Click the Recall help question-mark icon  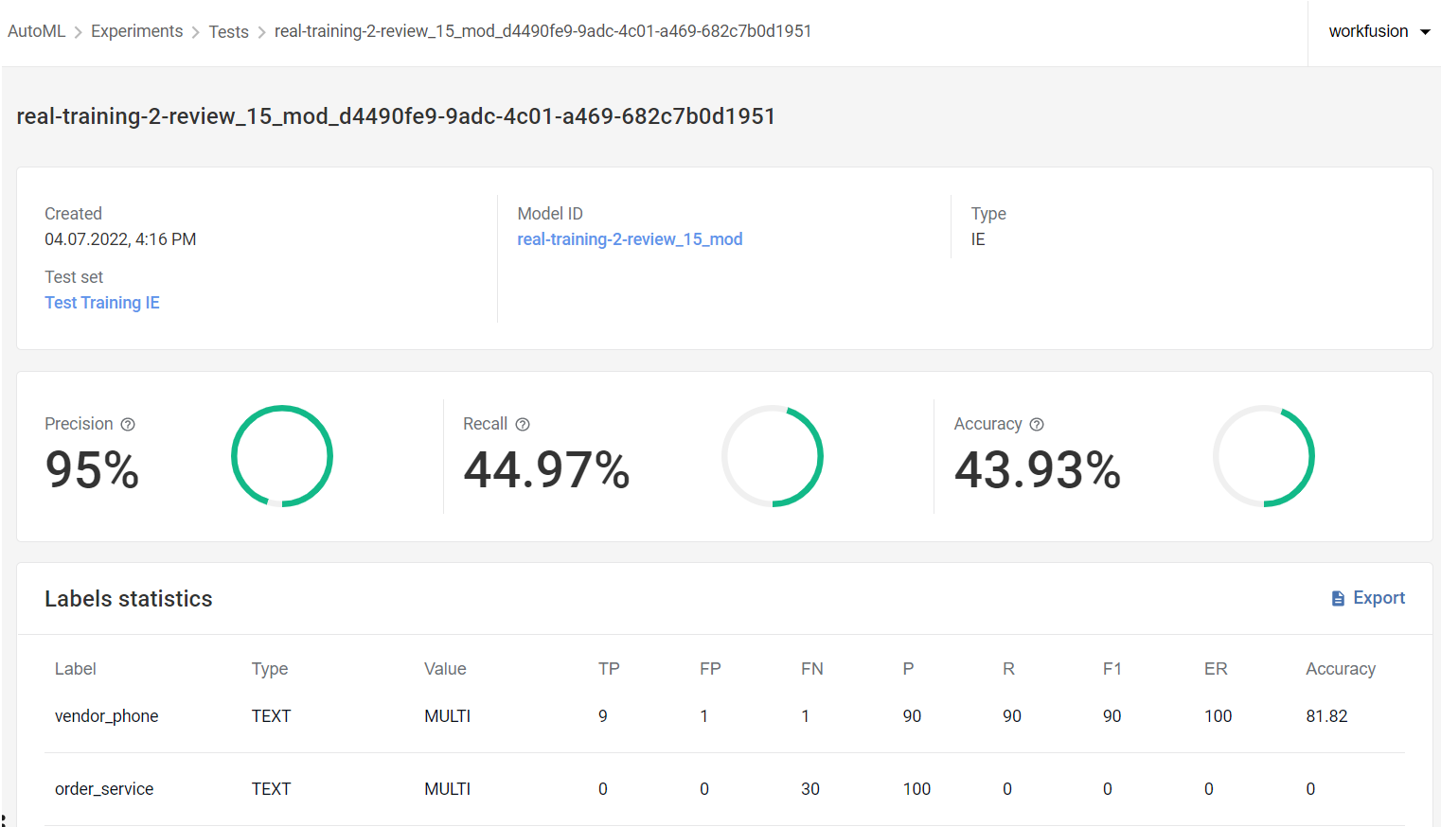coord(523,425)
